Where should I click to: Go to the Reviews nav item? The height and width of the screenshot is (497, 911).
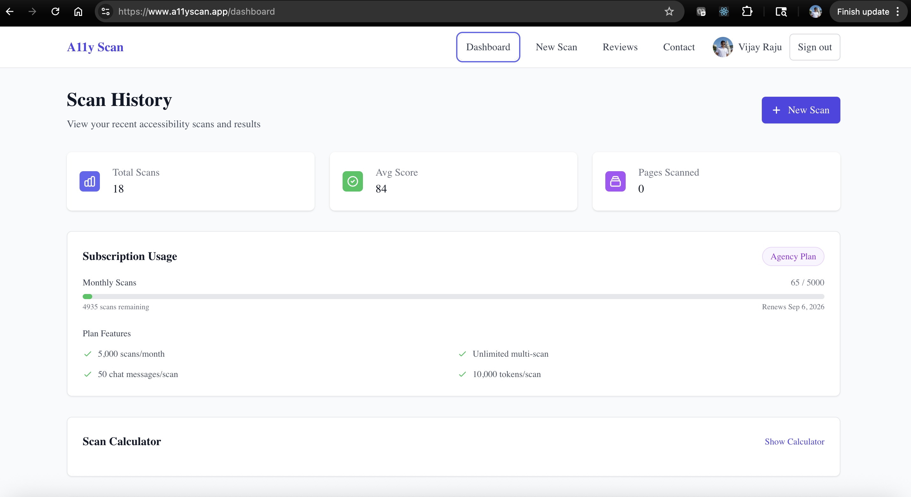[620, 47]
